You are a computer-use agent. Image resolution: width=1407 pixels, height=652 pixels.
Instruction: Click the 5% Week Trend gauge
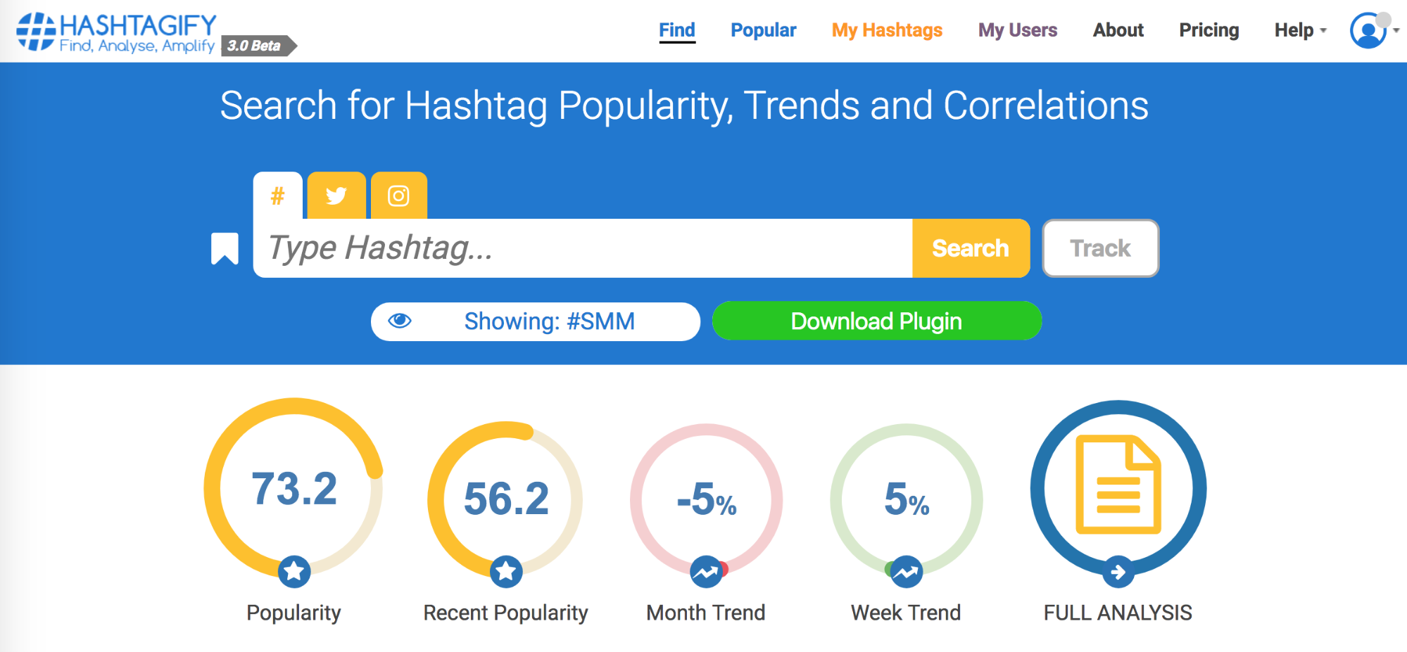[907, 499]
